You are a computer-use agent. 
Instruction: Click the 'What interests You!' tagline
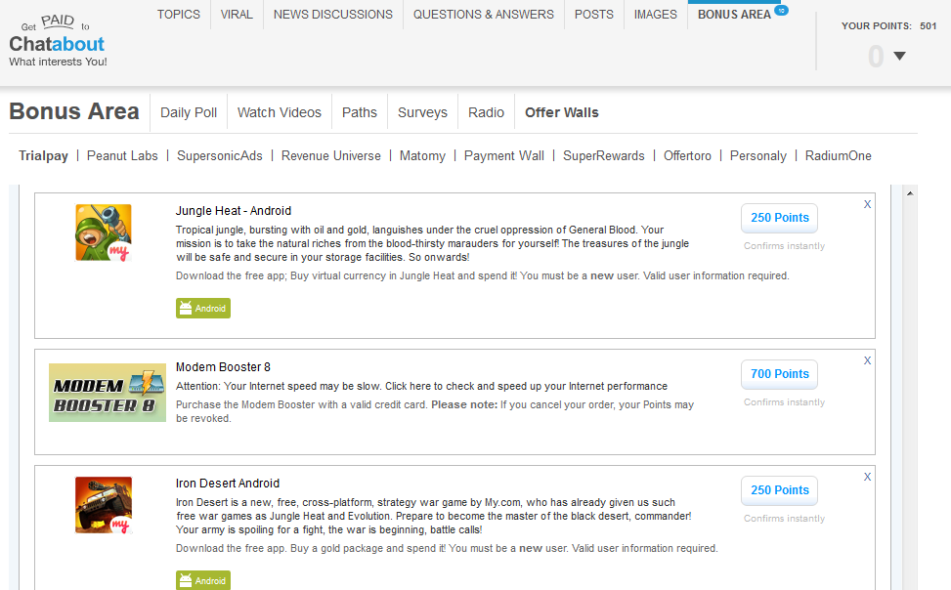click(x=59, y=62)
